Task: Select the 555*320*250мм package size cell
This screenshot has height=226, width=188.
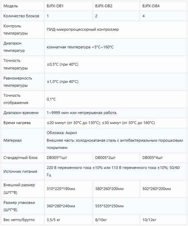Action: 140,206
